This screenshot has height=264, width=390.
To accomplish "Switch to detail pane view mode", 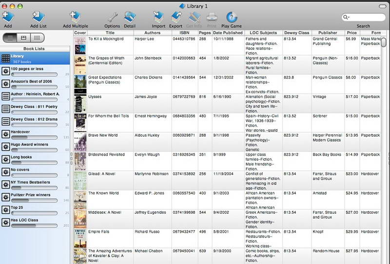I will tap(23, 38).
